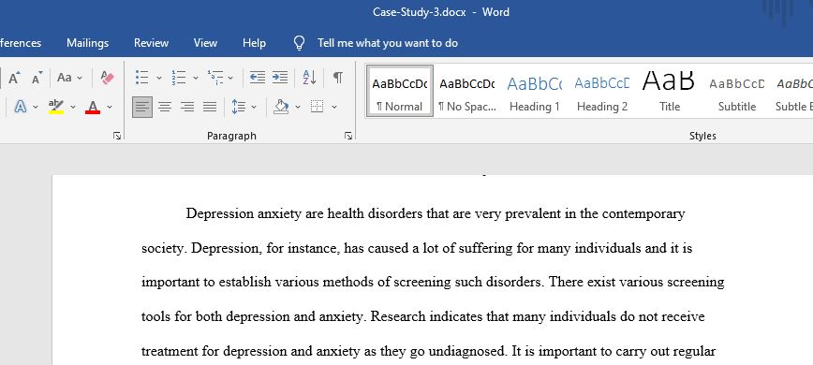
Task: Decrease the paragraph indent
Action: point(258,78)
